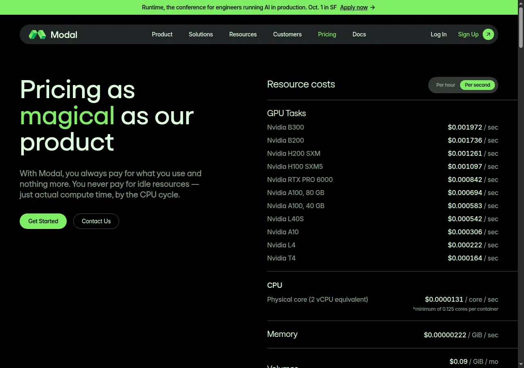Click the $0.000542 / sec price
Viewport: 524px width, 368px height.
point(473,219)
